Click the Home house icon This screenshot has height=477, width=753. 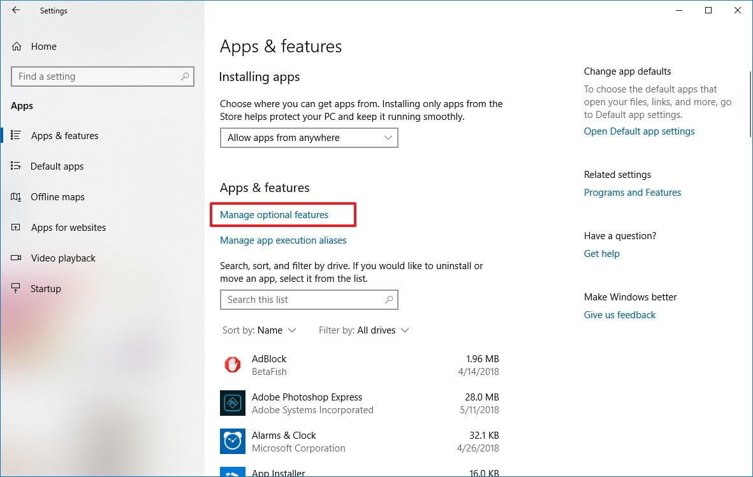[17, 46]
